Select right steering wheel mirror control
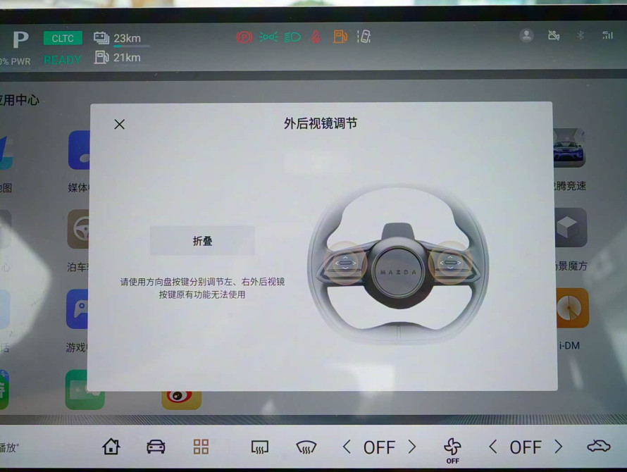The height and width of the screenshot is (472, 627). 449,263
